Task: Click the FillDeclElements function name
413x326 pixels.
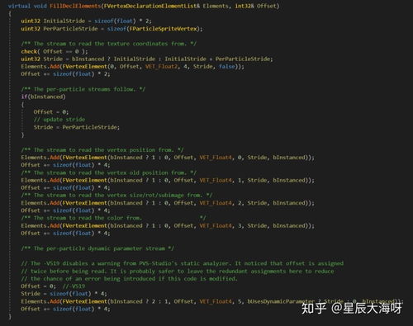Action: [x=75, y=6]
